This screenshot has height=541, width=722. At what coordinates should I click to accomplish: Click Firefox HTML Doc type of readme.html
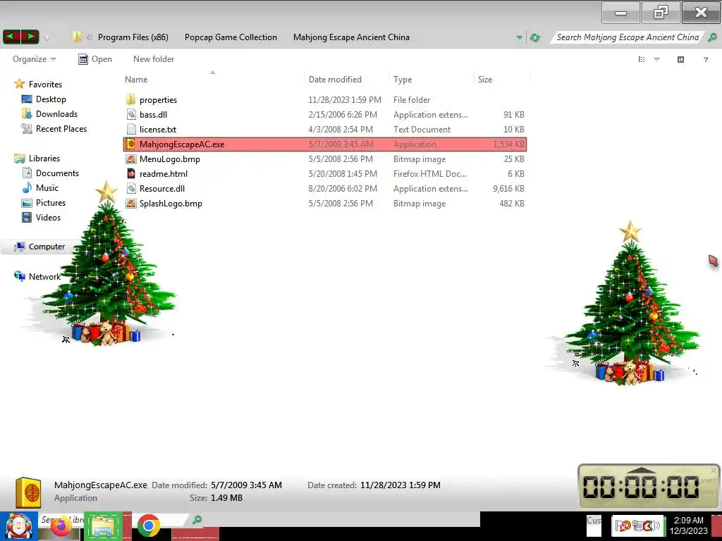pyautogui.click(x=430, y=174)
